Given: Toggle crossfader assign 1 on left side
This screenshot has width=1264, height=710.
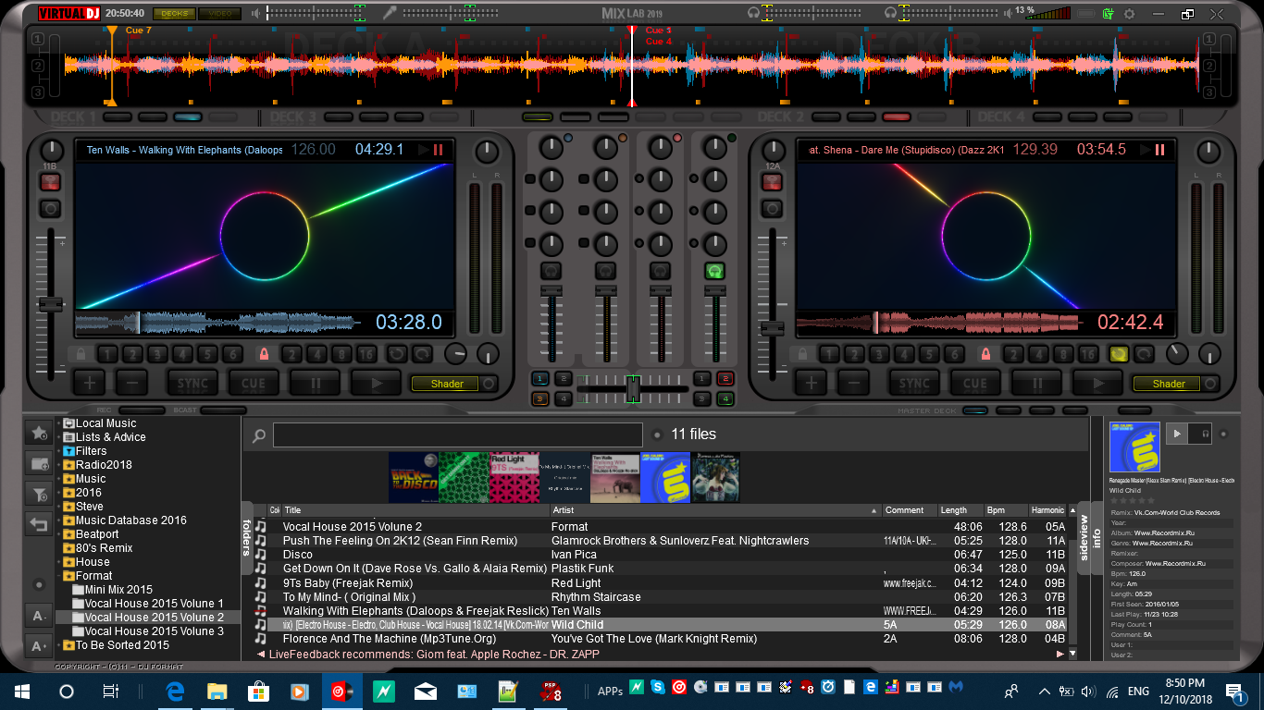Looking at the screenshot, I should pyautogui.click(x=540, y=378).
